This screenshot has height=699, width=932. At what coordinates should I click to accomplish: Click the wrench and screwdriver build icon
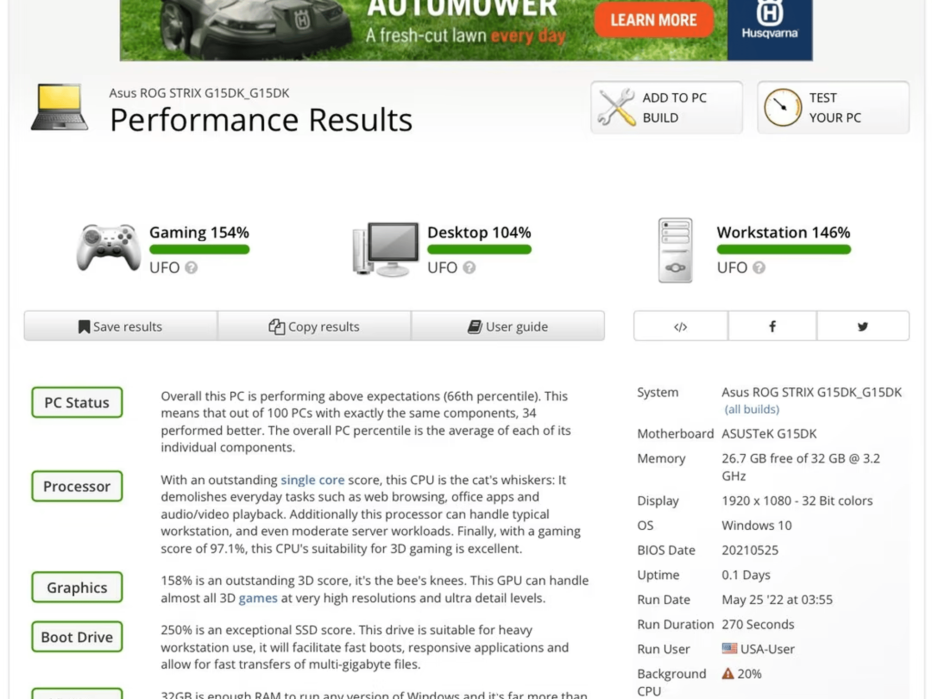click(x=616, y=107)
